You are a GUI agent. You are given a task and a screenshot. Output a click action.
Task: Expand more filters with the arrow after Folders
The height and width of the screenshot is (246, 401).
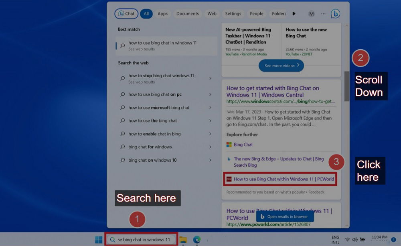coord(294,13)
